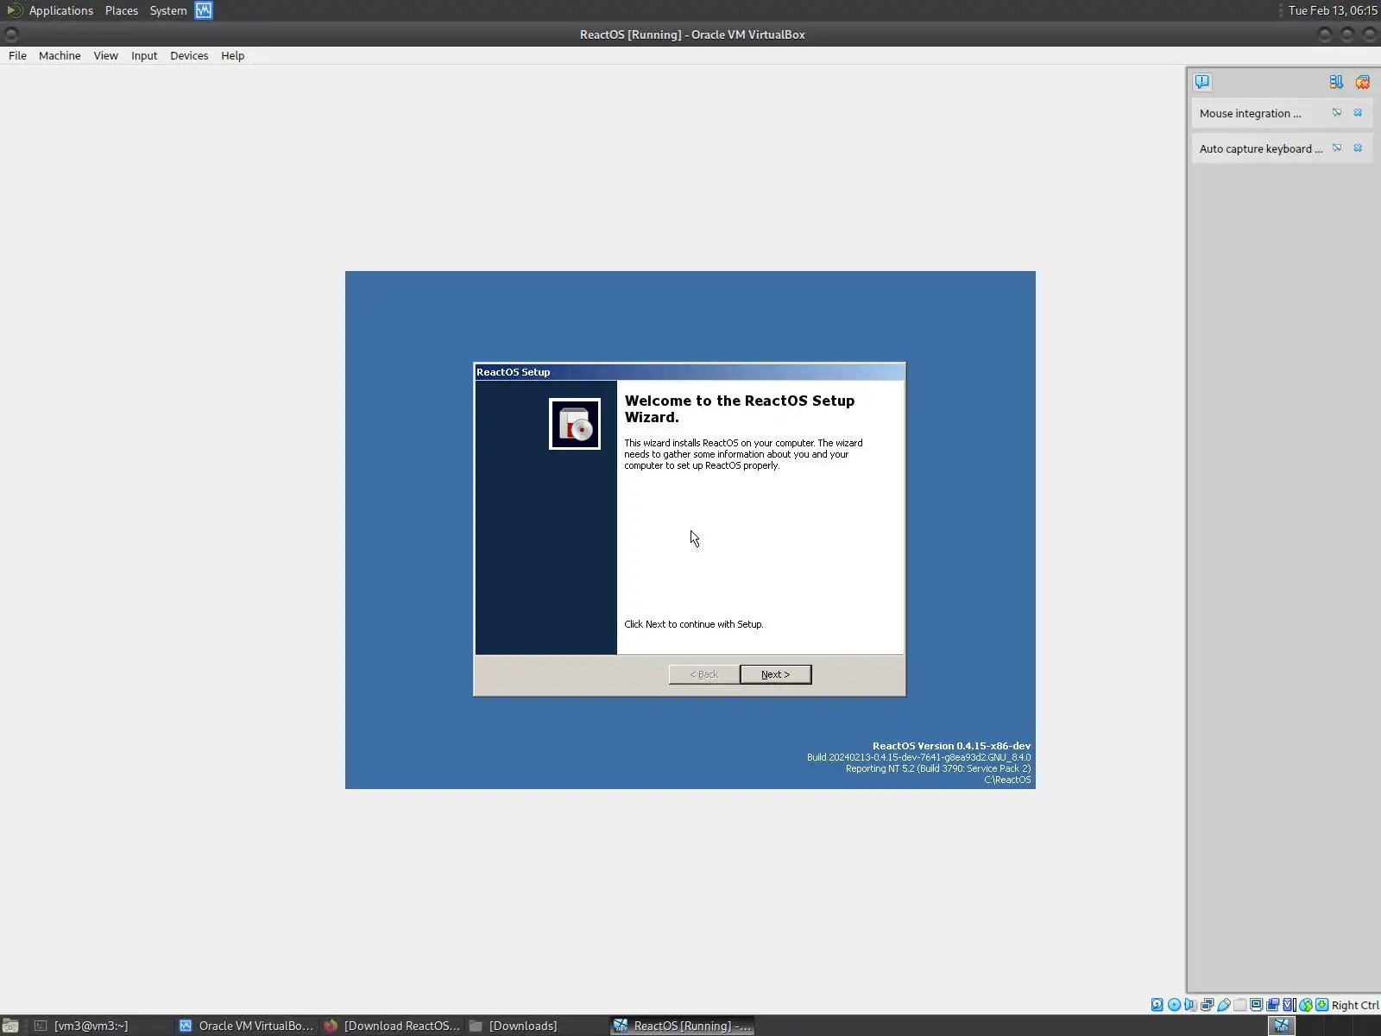Click the Build 20240213 version line

[918, 757]
